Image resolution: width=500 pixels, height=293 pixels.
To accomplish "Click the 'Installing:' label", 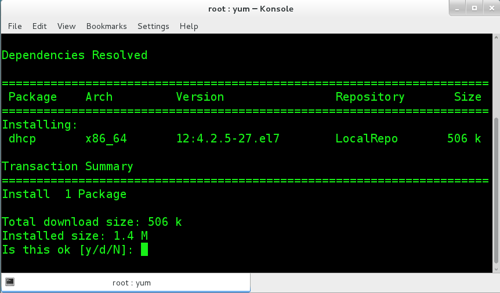I will point(40,124).
